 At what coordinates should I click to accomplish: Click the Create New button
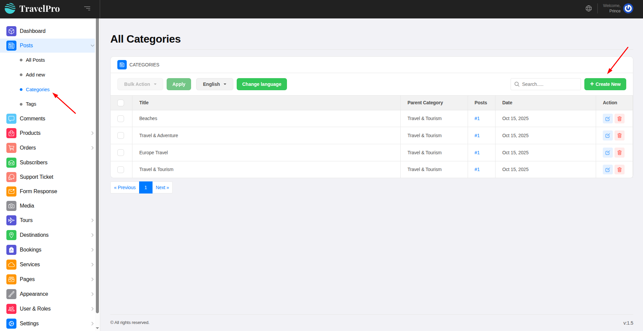coord(605,84)
